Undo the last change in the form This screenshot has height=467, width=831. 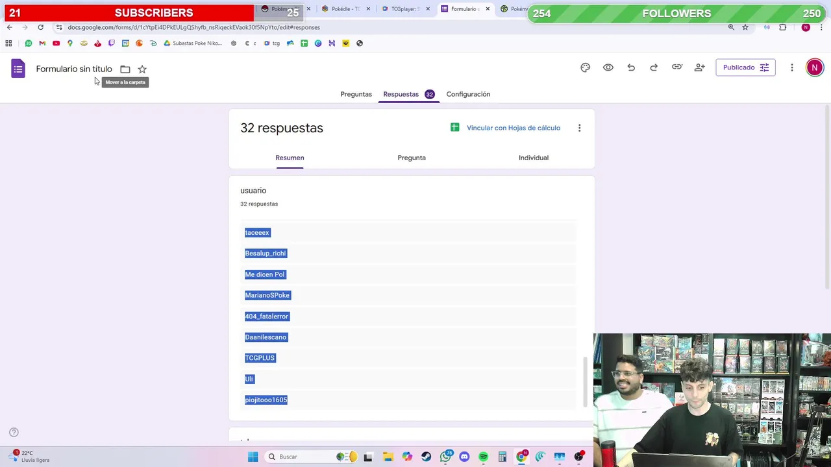(631, 67)
